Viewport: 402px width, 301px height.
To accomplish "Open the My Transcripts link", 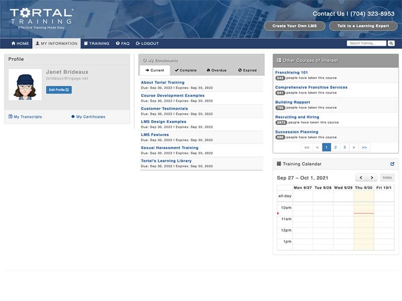I will click(x=26, y=117).
